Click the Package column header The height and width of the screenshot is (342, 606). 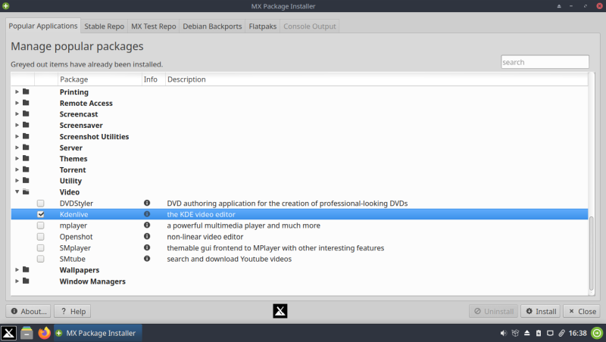100,79
